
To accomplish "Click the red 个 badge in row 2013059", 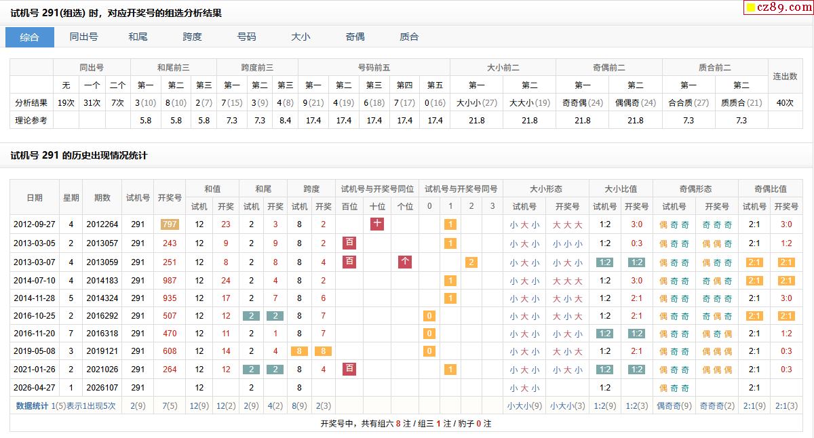I will [x=405, y=262].
